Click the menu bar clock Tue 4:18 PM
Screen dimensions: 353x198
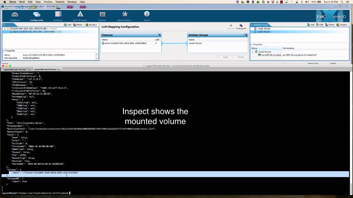330,2
